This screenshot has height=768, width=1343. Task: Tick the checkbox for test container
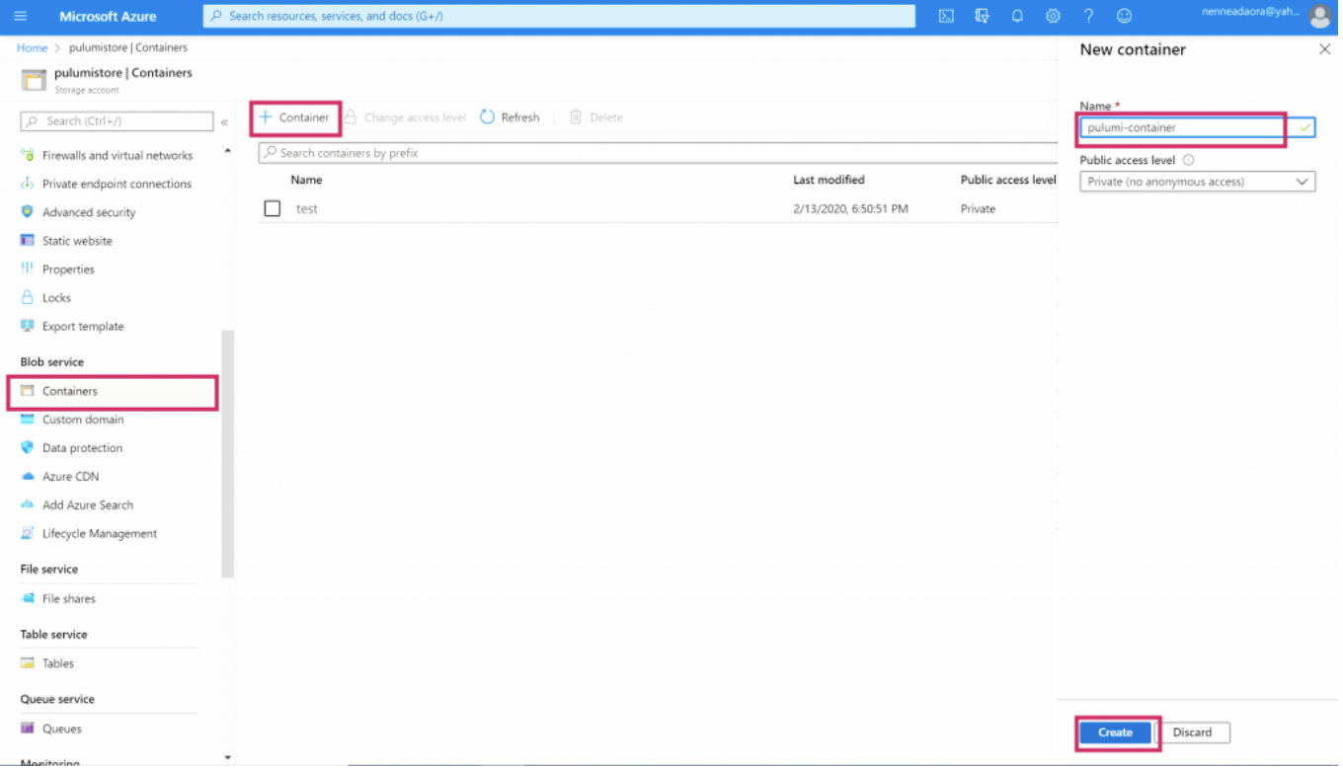tap(274, 209)
